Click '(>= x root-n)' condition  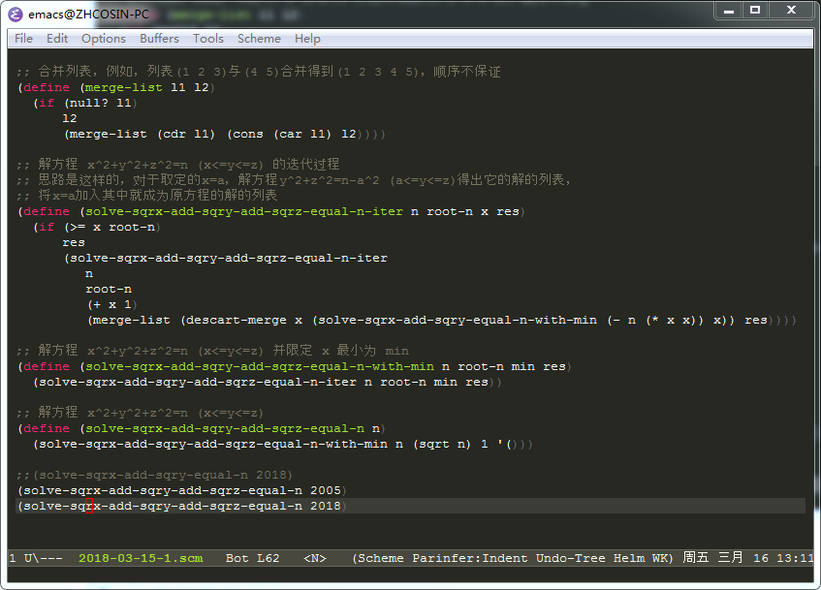click(112, 228)
